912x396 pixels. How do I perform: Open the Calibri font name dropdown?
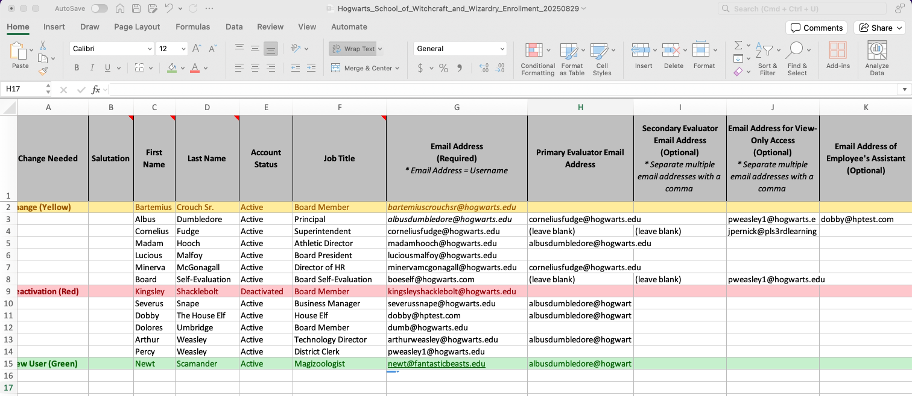150,49
